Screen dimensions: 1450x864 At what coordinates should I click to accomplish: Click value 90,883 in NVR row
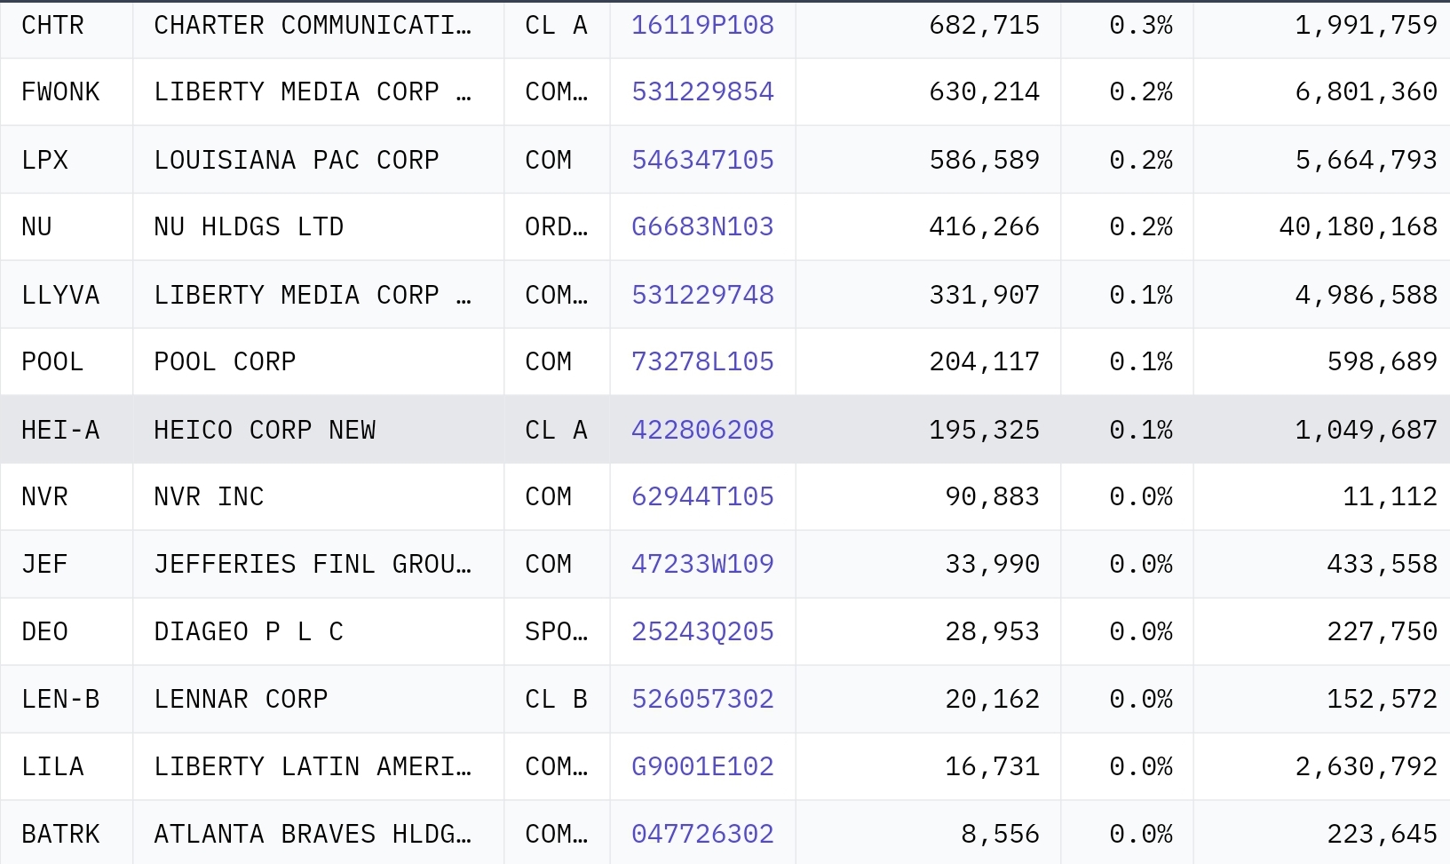tap(992, 496)
